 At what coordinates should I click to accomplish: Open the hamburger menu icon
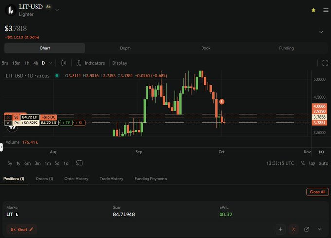pos(326,10)
